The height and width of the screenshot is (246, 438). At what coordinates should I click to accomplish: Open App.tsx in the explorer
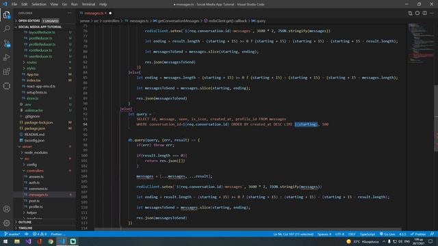pyautogui.click(x=32, y=74)
